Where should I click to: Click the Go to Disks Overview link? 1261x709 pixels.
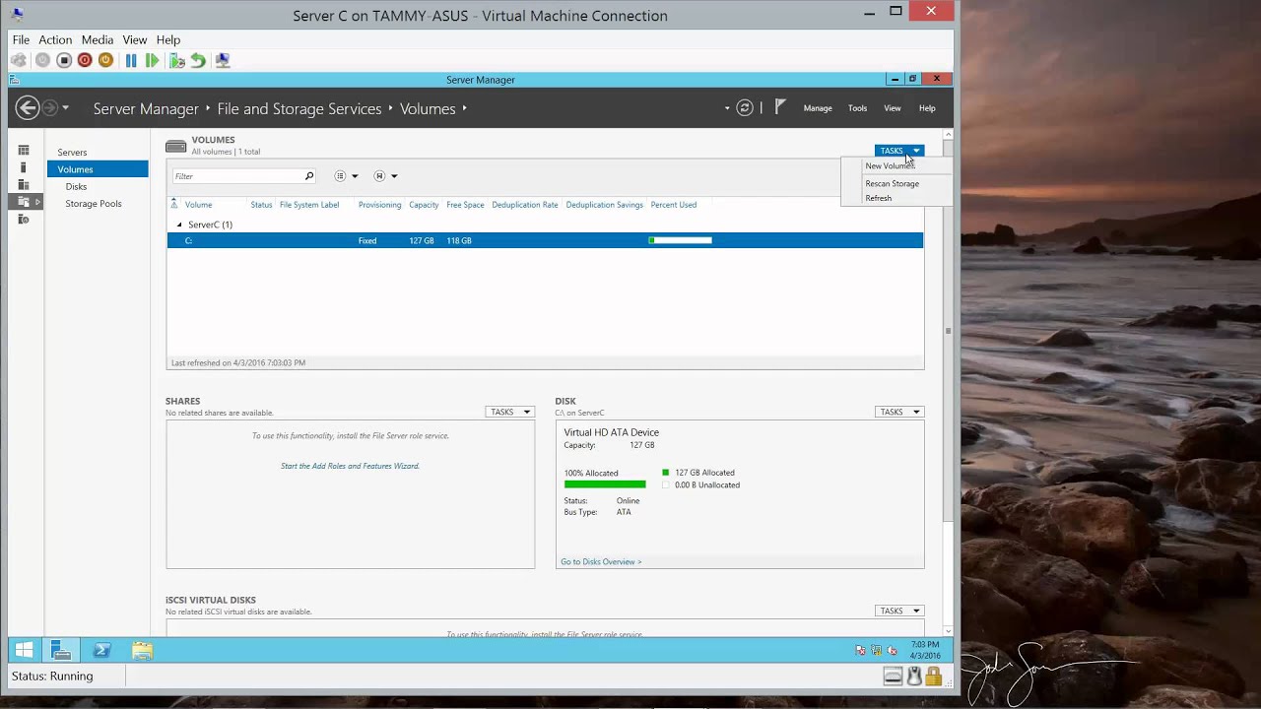click(x=601, y=561)
